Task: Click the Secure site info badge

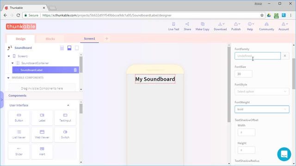Action: tap(31, 15)
